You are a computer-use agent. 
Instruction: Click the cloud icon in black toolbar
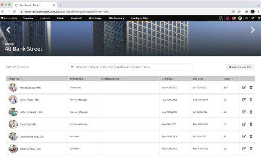(x=246, y=18)
